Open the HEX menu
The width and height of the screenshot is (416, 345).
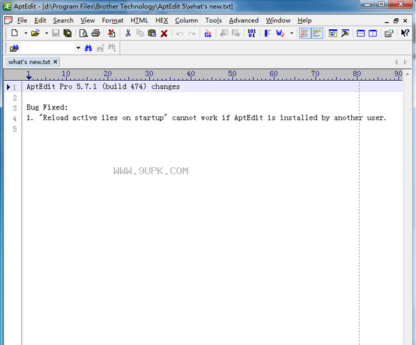(162, 20)
